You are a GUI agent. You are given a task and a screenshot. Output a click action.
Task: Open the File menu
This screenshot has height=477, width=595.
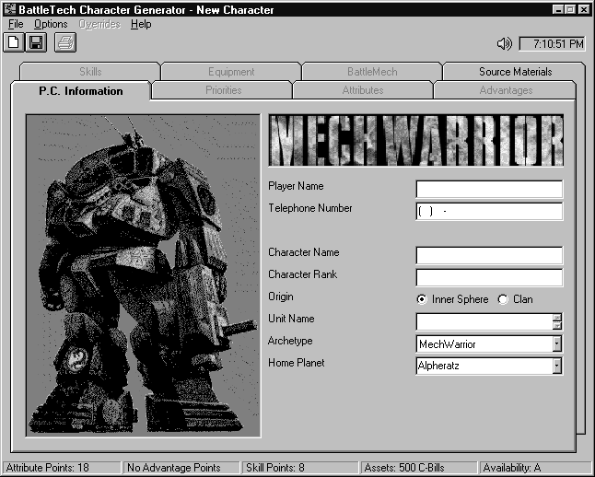(16, 24)
